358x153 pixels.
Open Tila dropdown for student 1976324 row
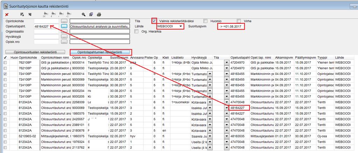point(226,142)
